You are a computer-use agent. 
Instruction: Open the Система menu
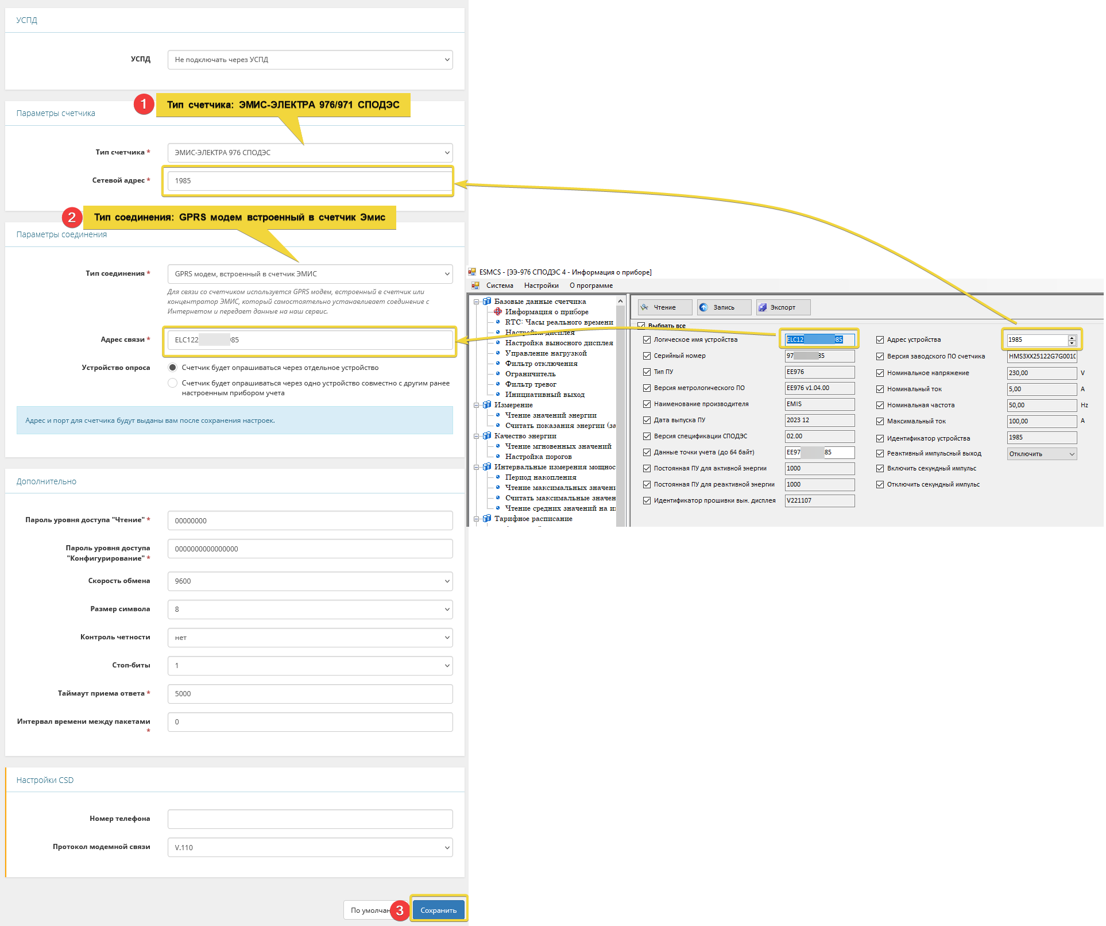[x=500, y=285]
